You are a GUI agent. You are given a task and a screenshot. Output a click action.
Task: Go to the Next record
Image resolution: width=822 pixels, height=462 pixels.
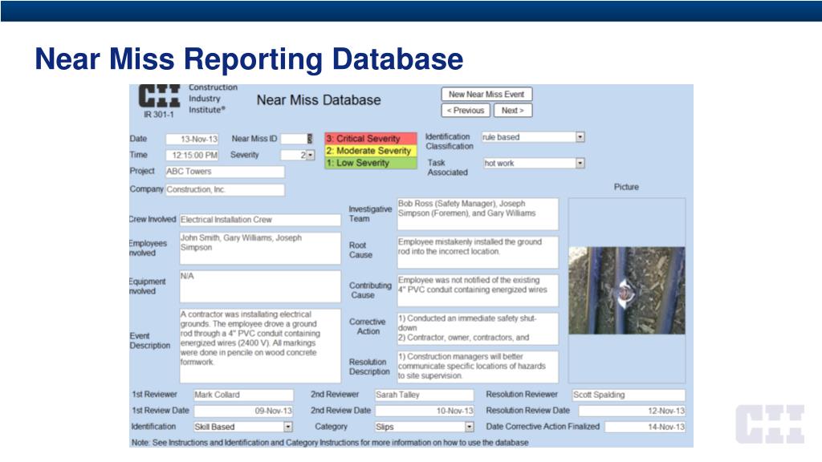512,111
